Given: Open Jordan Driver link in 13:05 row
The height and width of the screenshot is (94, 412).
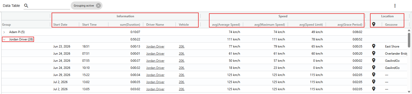Looking at the screenshot, I should coord(155,89).
